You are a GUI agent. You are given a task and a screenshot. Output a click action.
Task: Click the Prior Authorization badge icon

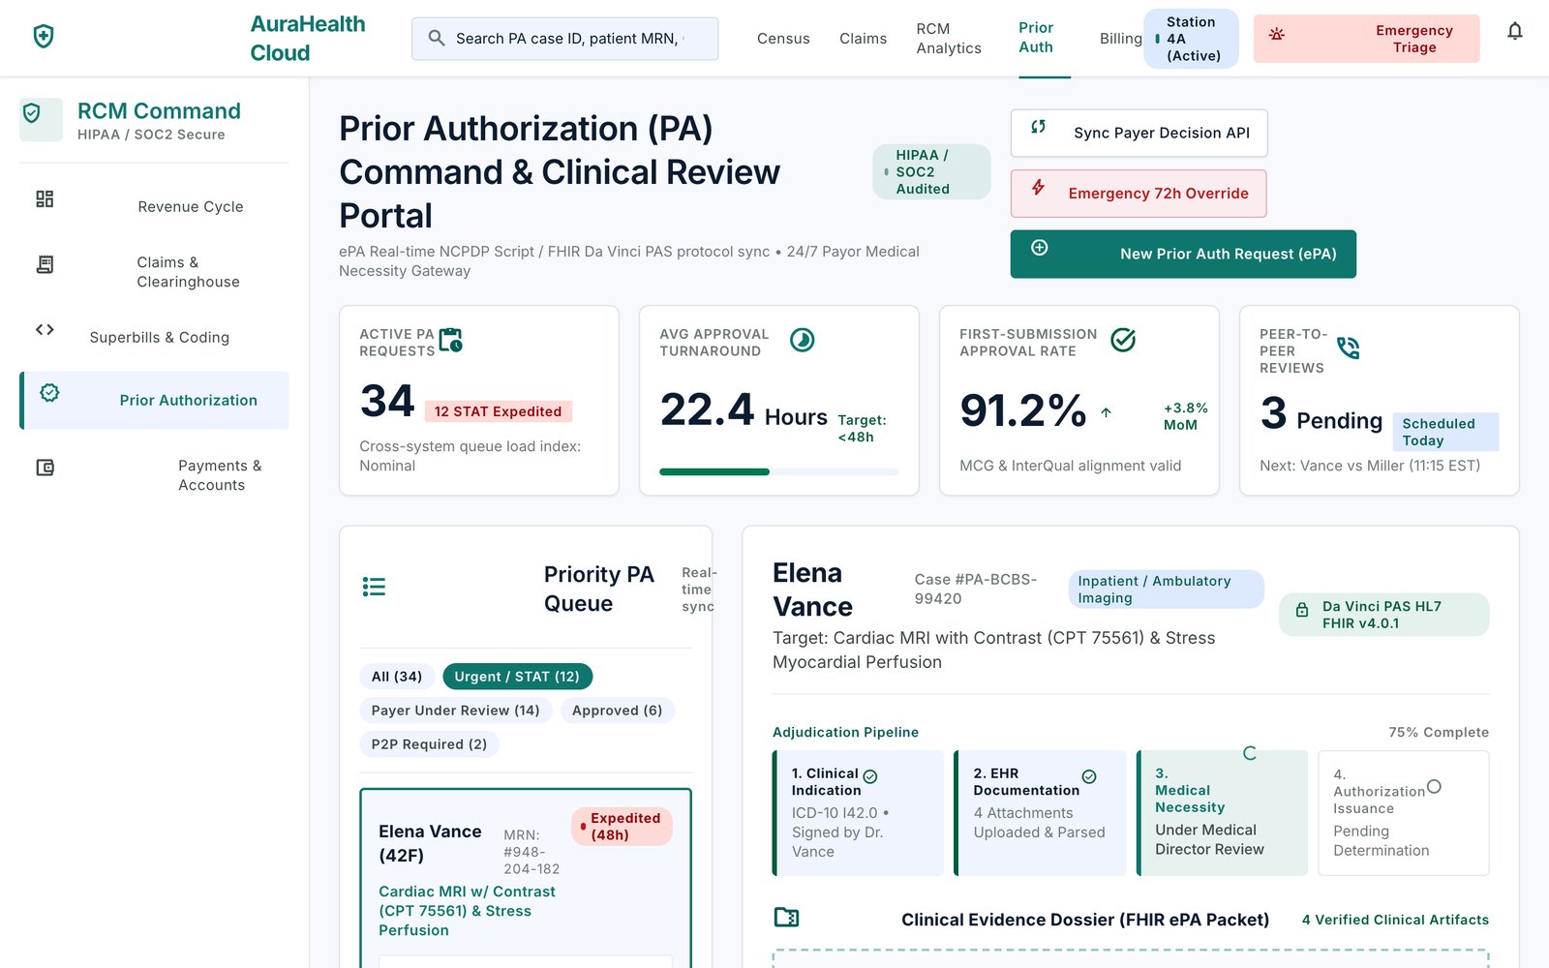49,392
